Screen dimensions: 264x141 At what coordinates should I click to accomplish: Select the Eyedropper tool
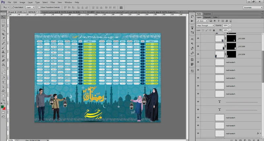pos(3,39)
